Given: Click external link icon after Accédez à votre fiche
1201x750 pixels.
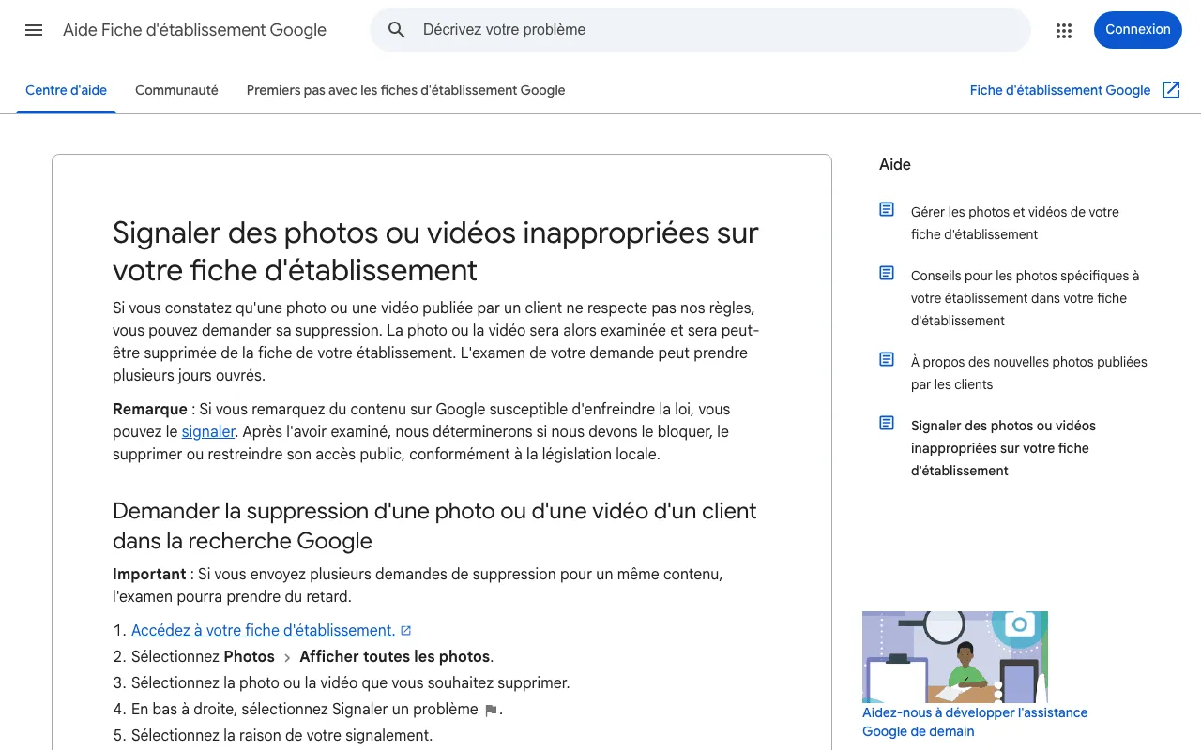Looking at the screenshot, I should [406, 631].
